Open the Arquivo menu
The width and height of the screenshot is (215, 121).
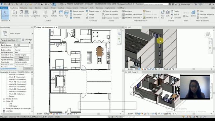coord(4,8)
